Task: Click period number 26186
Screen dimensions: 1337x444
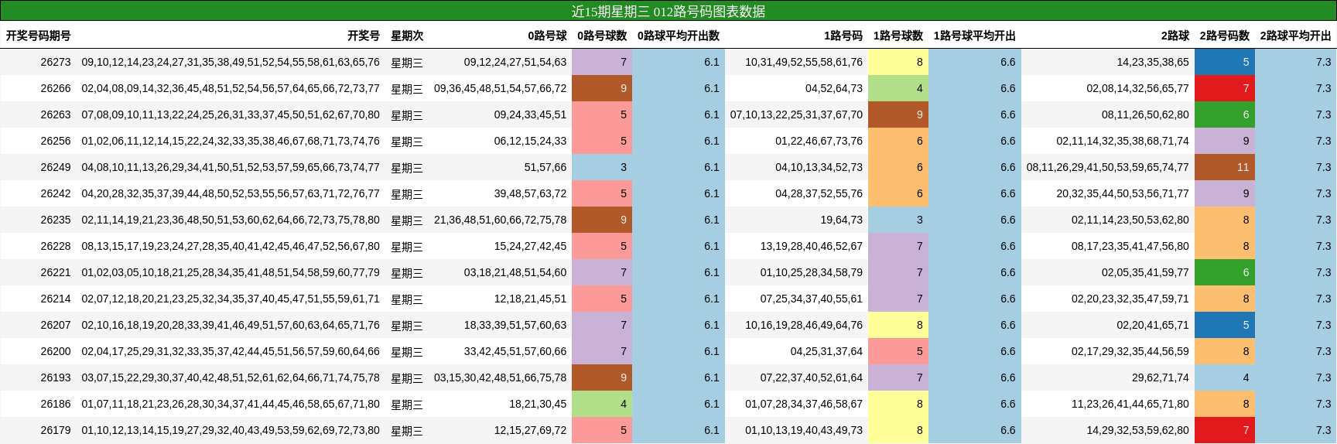Action: [55, 404]
